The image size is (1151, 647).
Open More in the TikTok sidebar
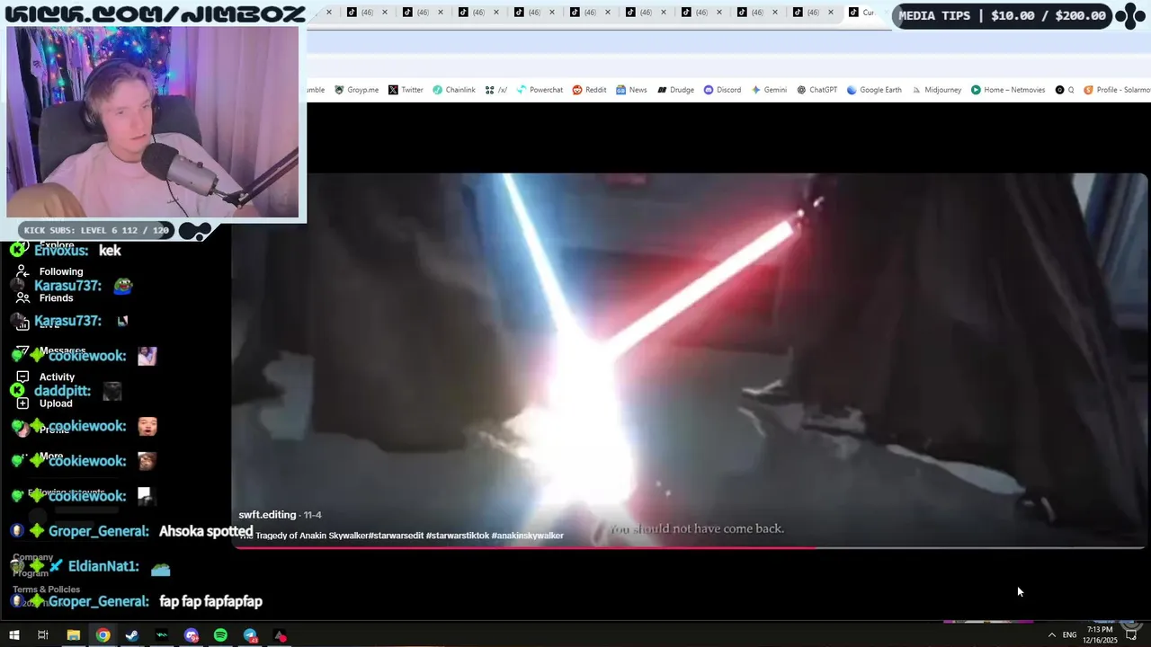[40, 456]
